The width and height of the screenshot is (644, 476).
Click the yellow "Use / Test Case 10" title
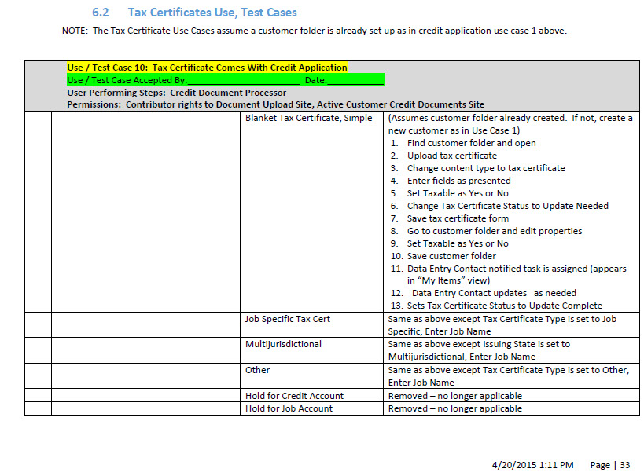(x=207, y=68)
